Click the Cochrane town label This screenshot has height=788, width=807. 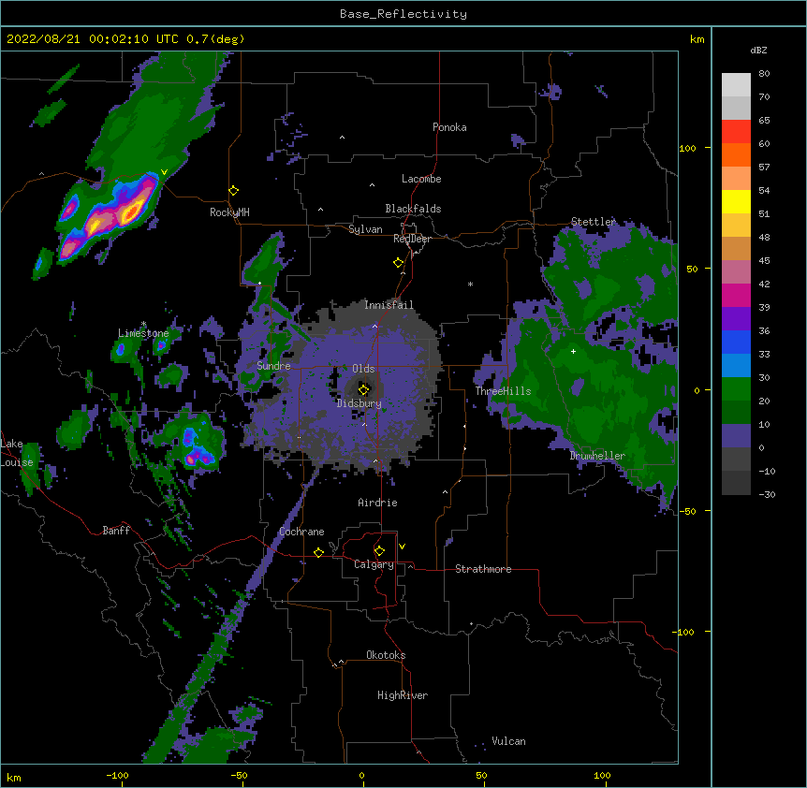coord(301,532)
